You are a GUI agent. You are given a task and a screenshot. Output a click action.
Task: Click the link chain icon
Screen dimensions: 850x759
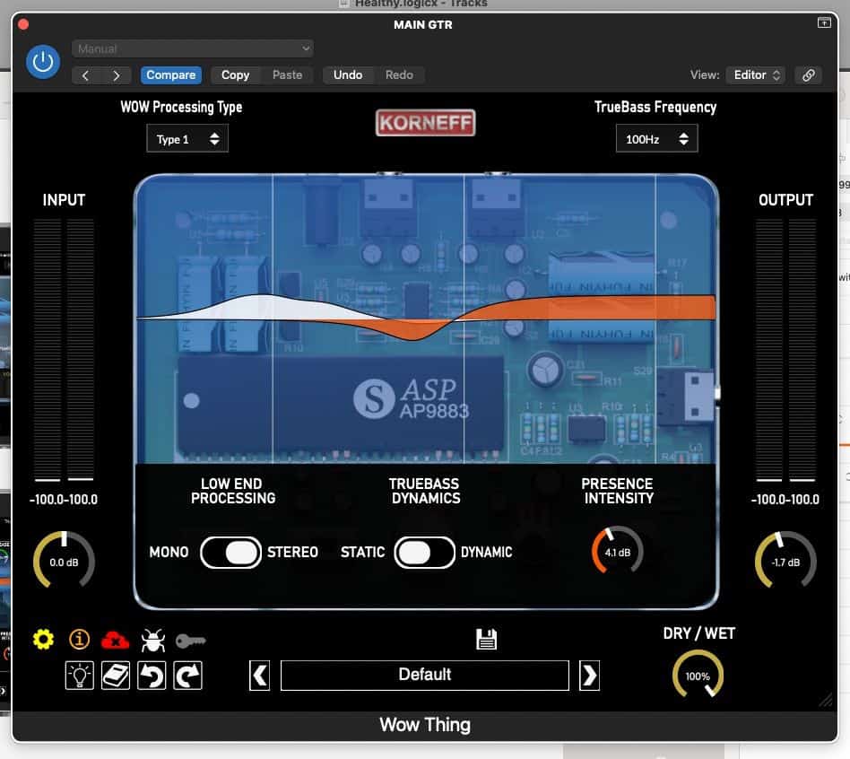click(808, 74)
